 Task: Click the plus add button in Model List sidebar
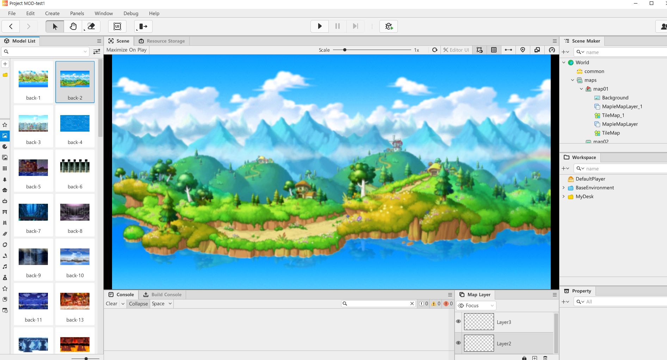[5, 64]
